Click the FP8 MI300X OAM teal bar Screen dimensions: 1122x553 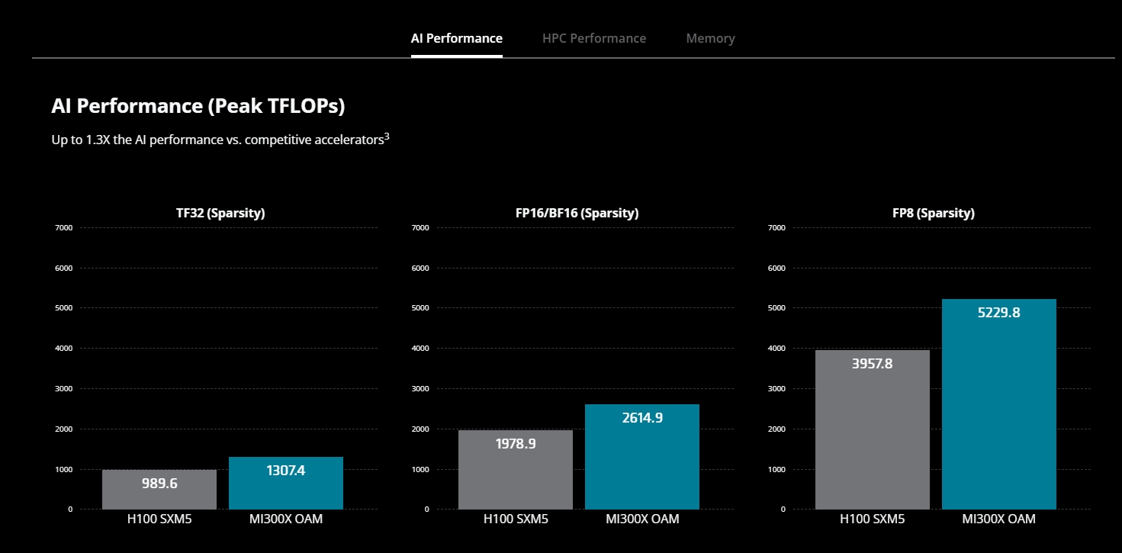coord(999,404)
